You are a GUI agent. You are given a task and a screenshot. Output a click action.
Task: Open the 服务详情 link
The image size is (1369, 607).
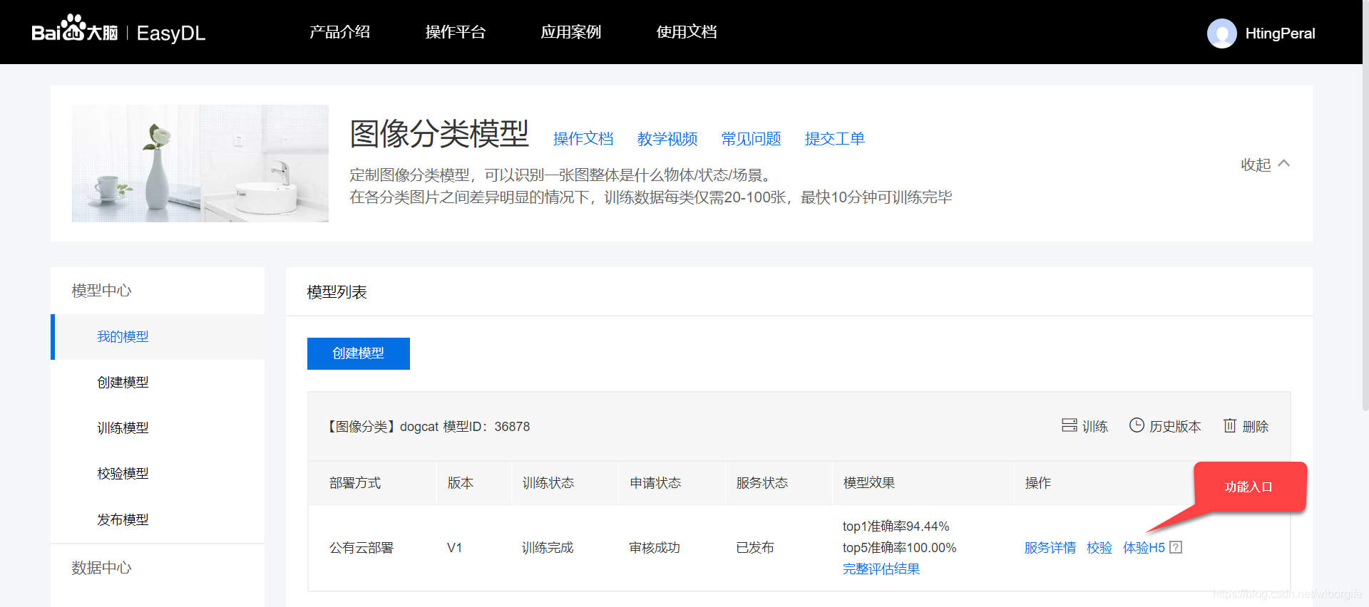(1050, 547)
